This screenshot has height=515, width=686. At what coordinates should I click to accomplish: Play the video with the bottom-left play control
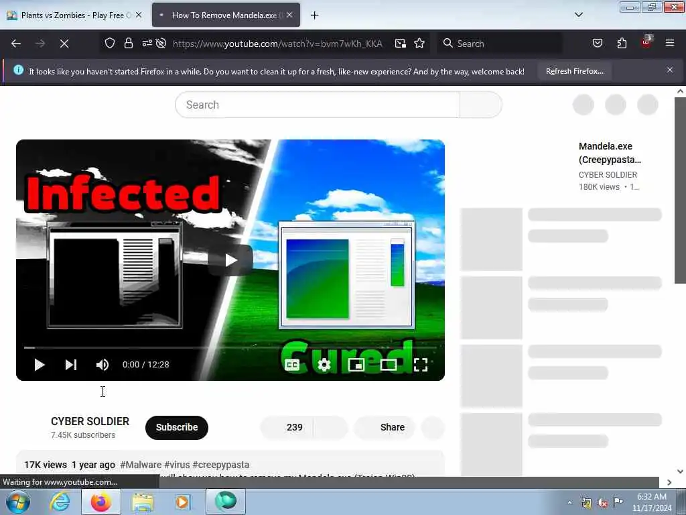40,364
